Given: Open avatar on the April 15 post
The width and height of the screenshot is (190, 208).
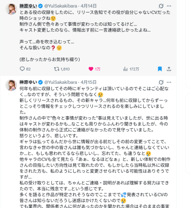Looking at the screenshot, I should point(11,85).
